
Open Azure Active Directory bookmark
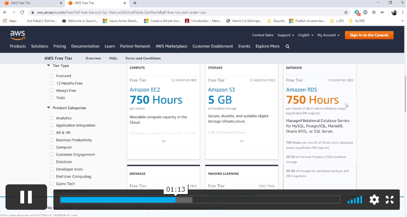[121, 21]
